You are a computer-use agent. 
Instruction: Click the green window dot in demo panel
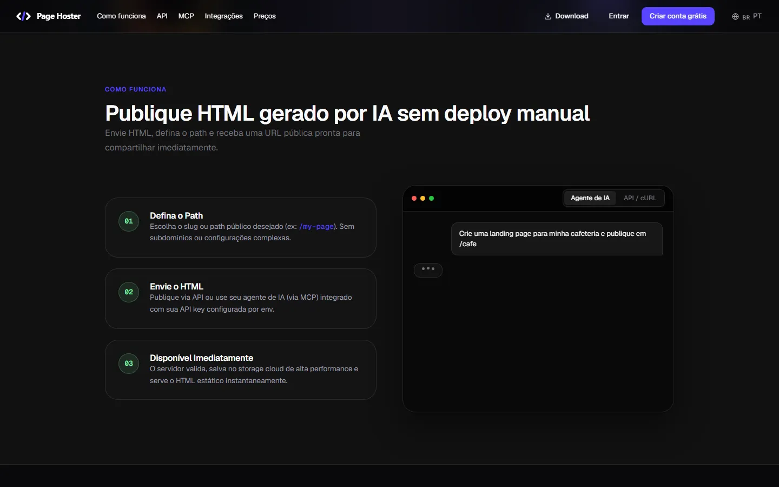[432, 199]
